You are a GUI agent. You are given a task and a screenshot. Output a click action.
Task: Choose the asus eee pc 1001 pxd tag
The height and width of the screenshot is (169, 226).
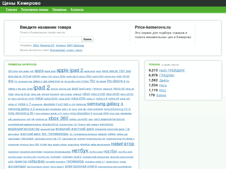(116, 71)
